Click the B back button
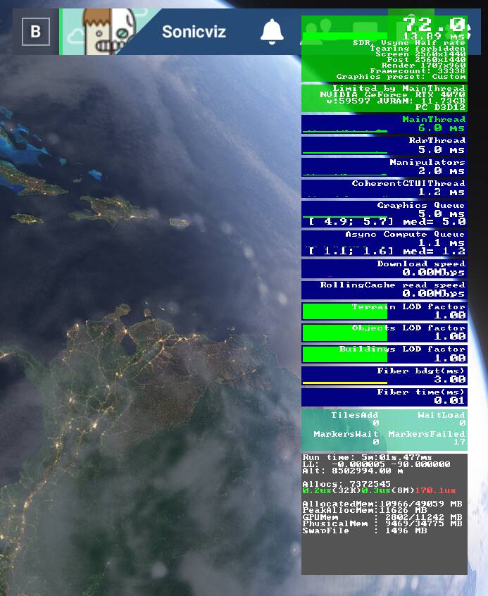The height and width of the screenshot is (596, 488). pos(36,32)
